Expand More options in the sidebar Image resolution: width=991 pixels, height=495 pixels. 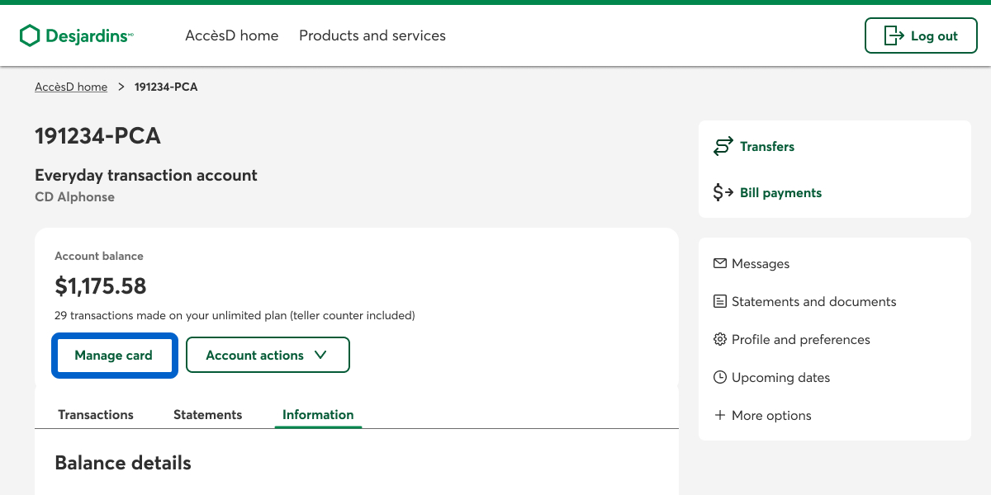(x=762, y=415)
